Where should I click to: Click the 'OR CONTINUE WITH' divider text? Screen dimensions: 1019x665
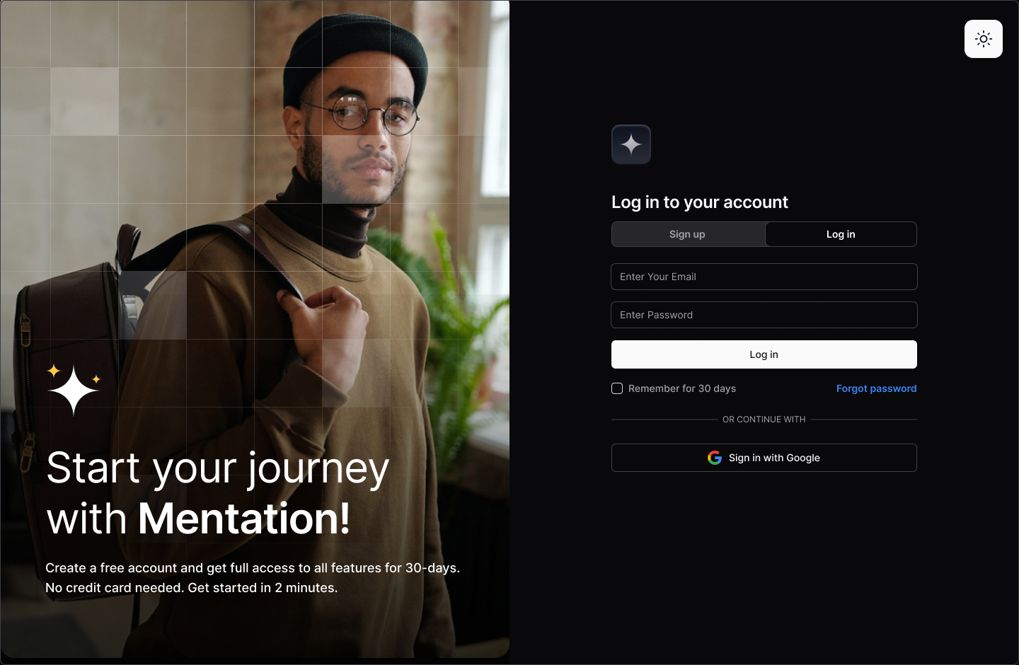(764, 420)
